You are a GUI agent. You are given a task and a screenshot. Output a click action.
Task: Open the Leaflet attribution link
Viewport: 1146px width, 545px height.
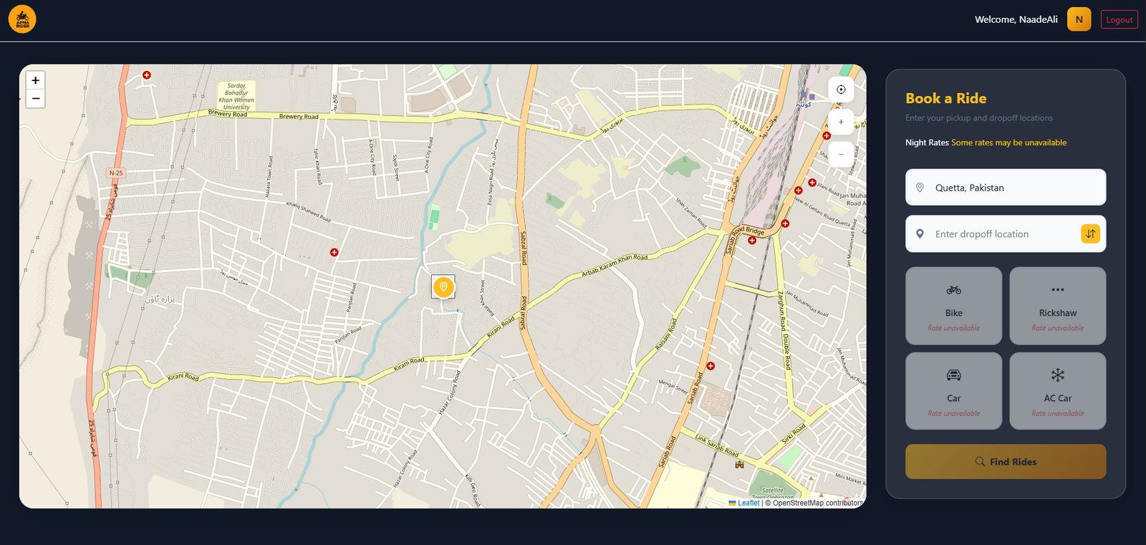(744, 503)
